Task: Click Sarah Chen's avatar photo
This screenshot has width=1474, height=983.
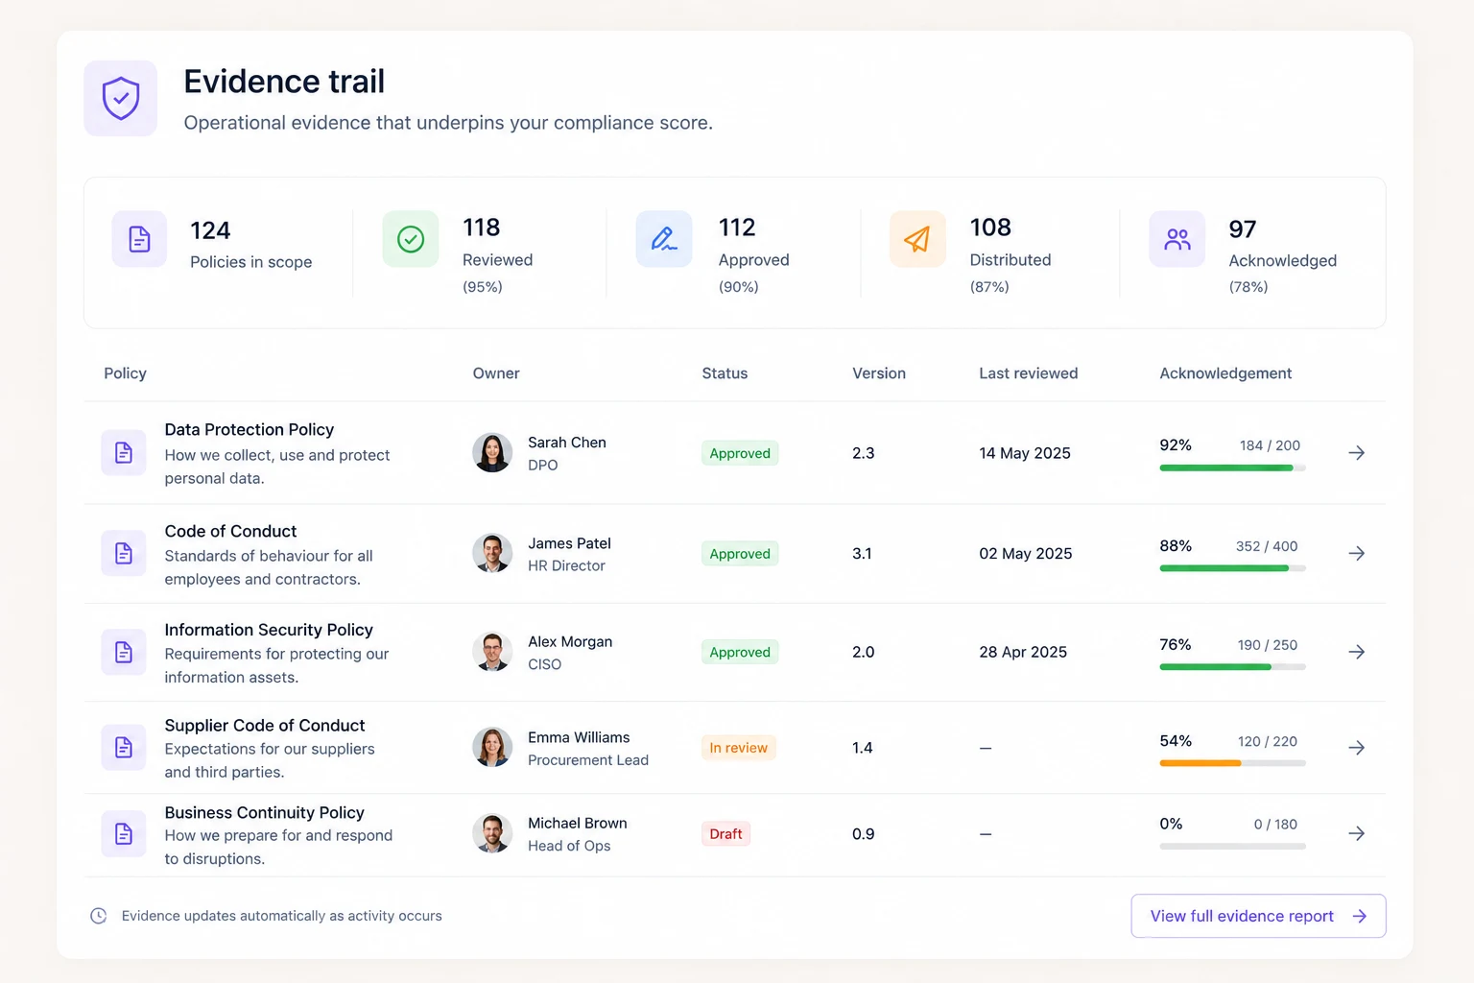Action: (x=492, y=453)
